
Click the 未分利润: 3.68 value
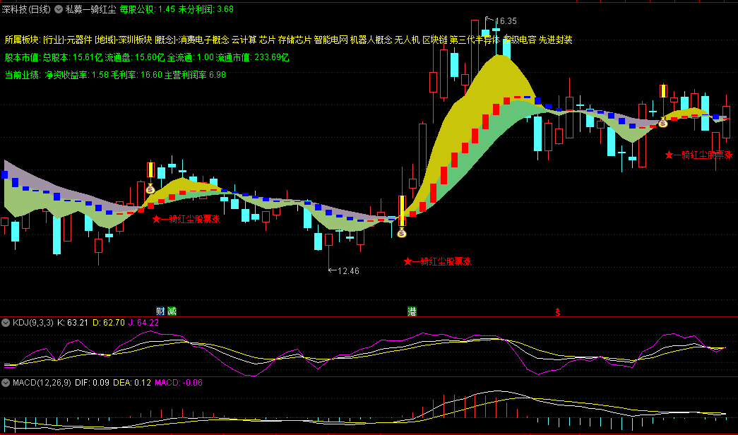pyautogui.click(x=206, y=9)
